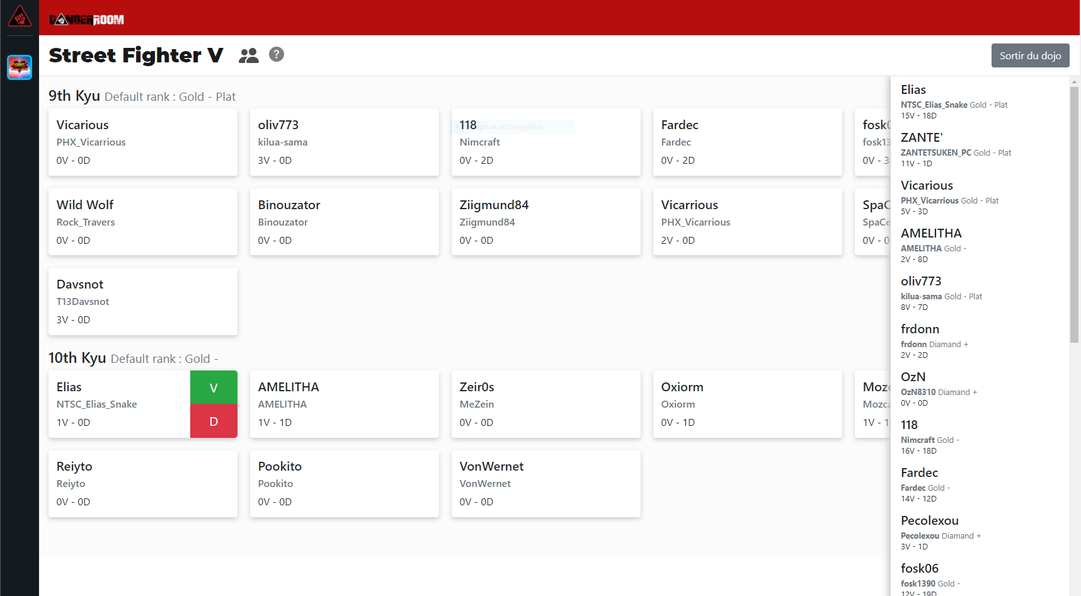This screenshot has height=596, width=1081.
Task: Open the help question mark icon
Action: [277, 54]
